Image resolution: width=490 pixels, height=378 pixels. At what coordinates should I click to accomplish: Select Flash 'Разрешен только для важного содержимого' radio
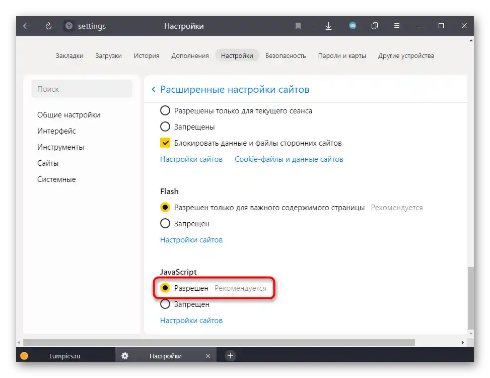click(165, 207)
